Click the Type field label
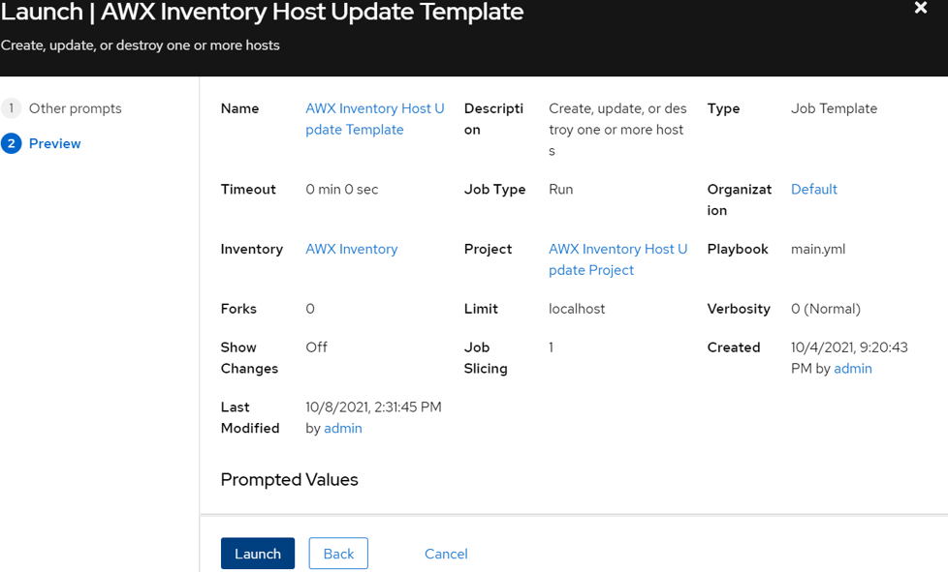The width and height of the screenshot is (948, 572). coord(723,108)
